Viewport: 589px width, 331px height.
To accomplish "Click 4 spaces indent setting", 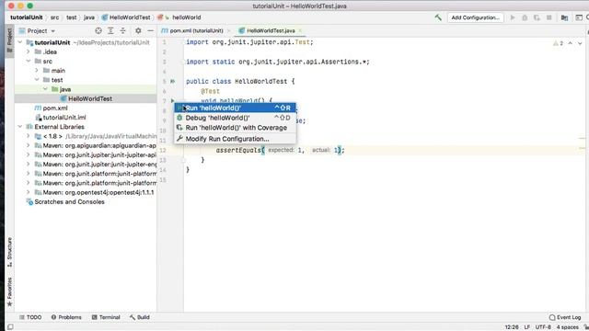I will [x=568, y=327].
